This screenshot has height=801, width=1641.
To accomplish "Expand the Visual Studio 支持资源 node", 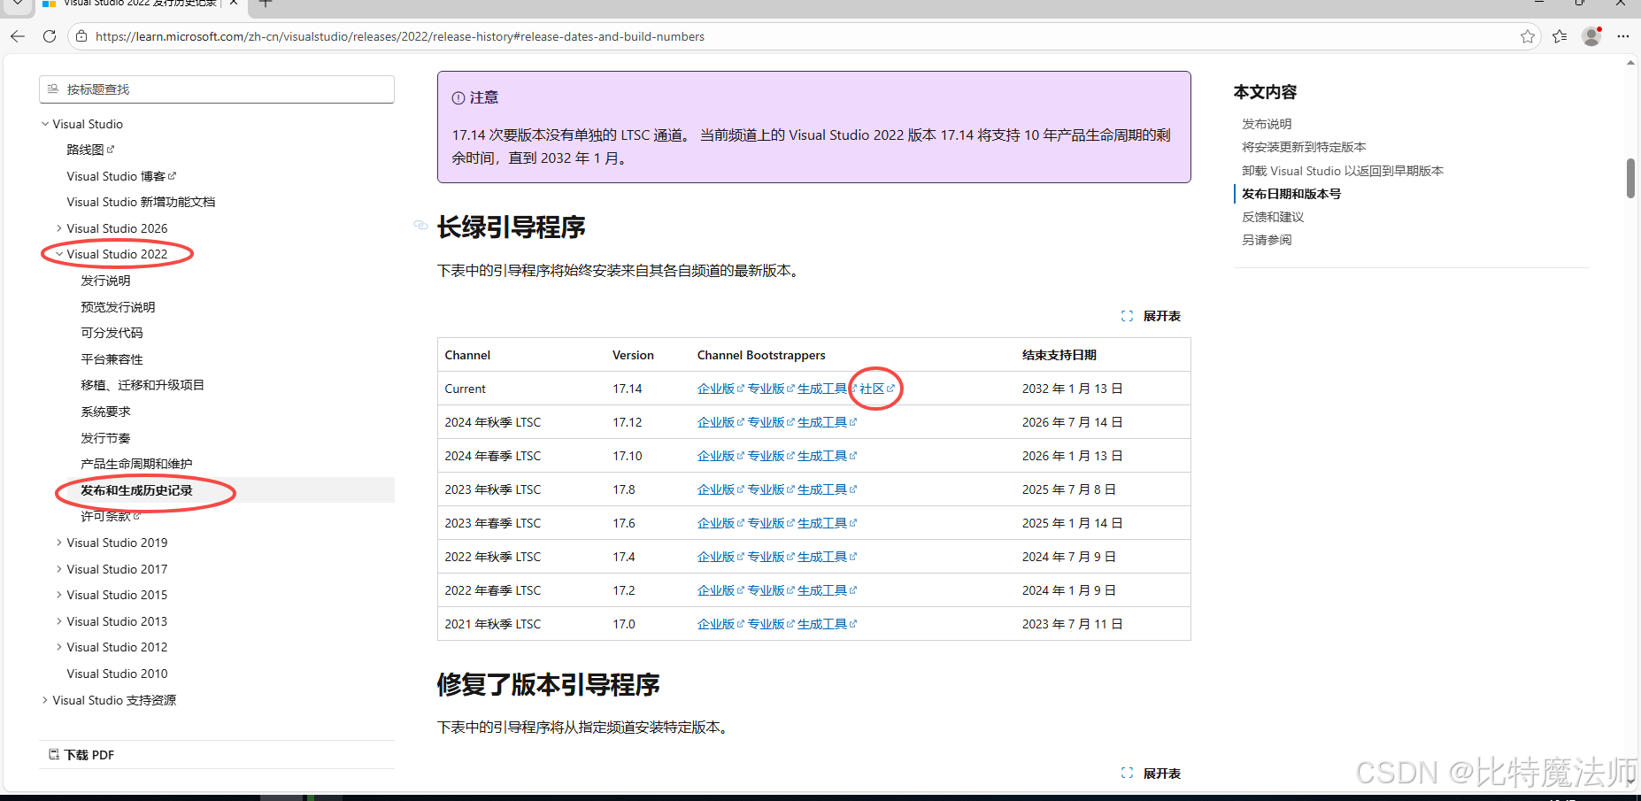I will (45, 700).
